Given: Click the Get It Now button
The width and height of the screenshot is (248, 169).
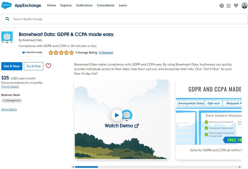Looking at the screenshot, I should pyautogui.click(x=12, y=66).
